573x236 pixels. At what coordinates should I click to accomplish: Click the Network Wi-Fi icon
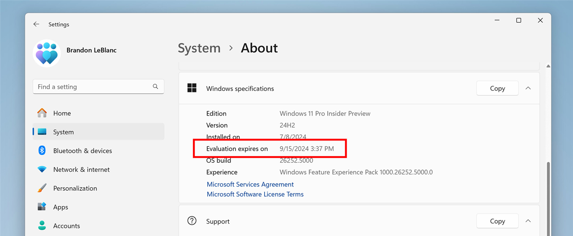click(x=42, y=170)
